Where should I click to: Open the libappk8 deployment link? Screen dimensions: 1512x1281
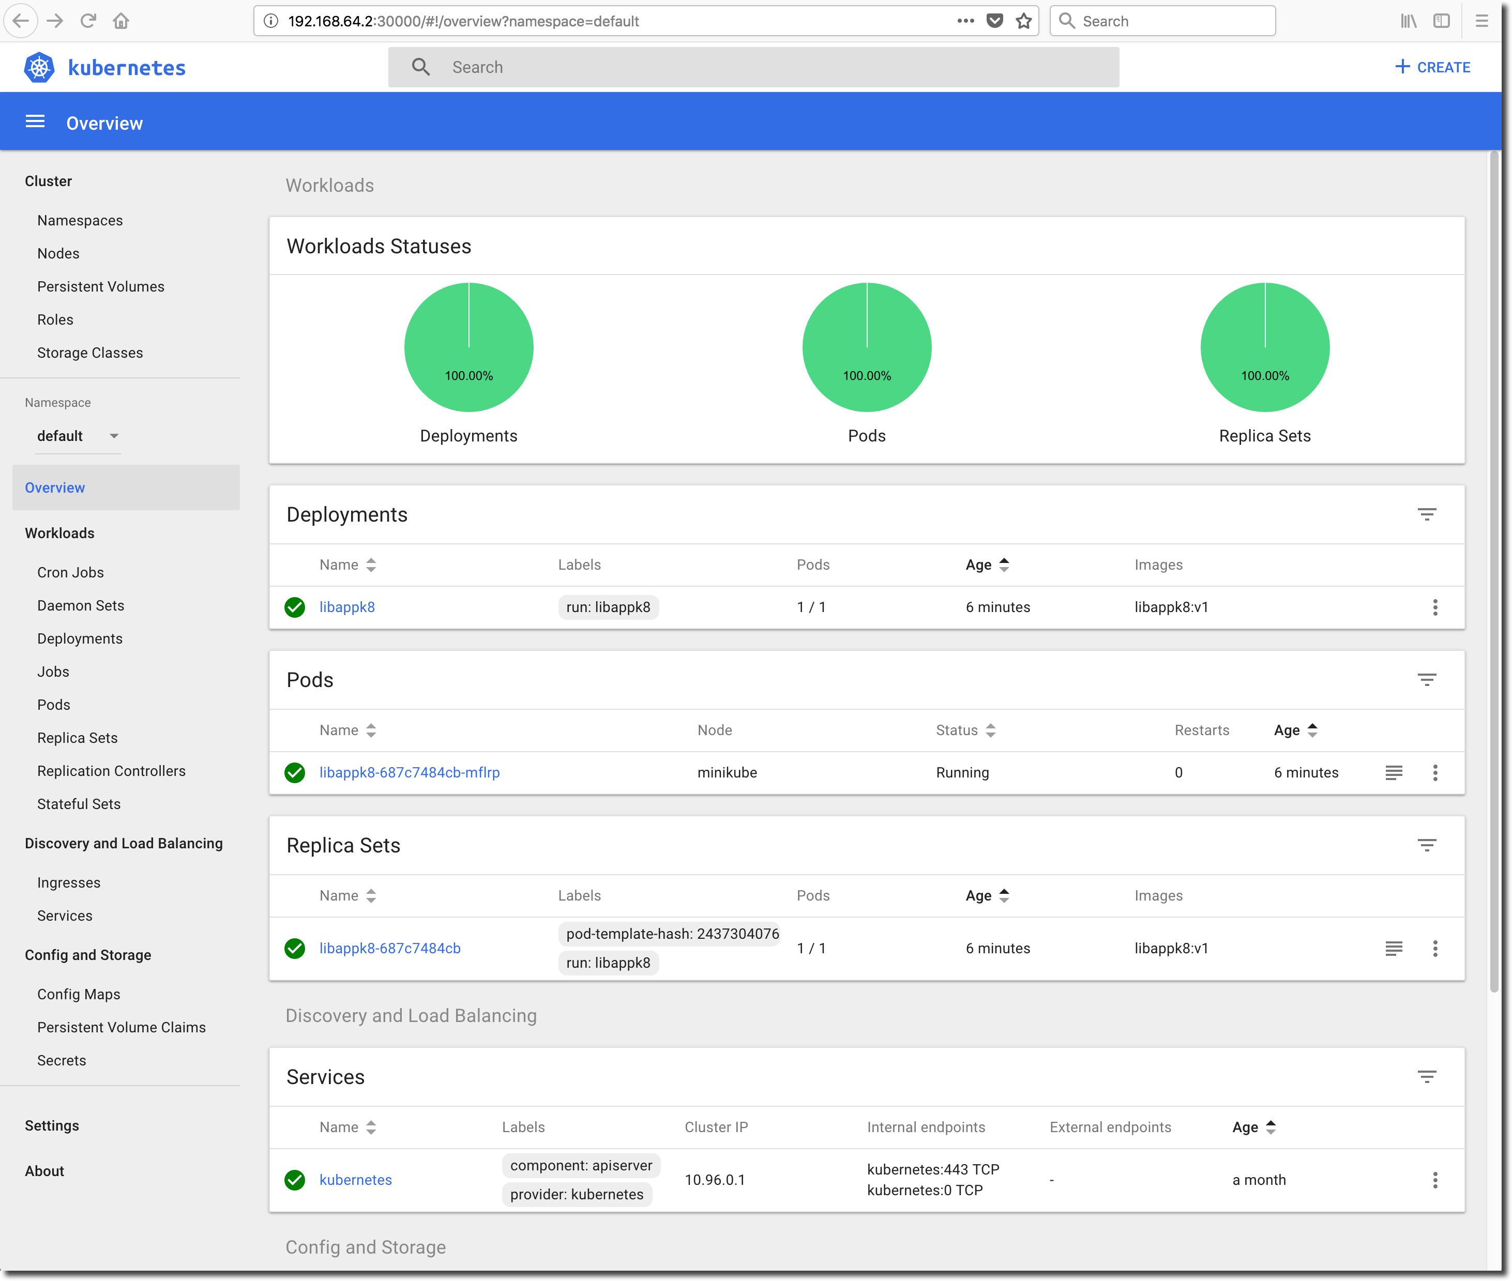click(347, 607)
